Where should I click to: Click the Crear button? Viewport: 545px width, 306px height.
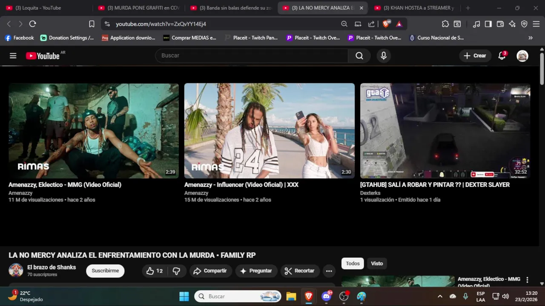click(475, 56)
